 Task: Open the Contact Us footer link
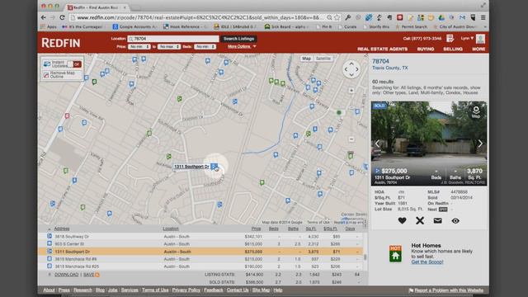(x=238, y=290)
